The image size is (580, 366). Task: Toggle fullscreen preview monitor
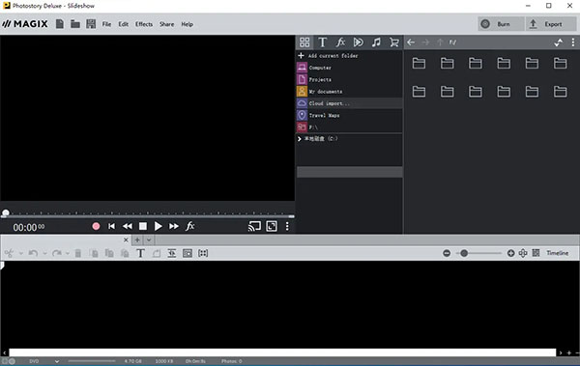[x=272, y=226]
